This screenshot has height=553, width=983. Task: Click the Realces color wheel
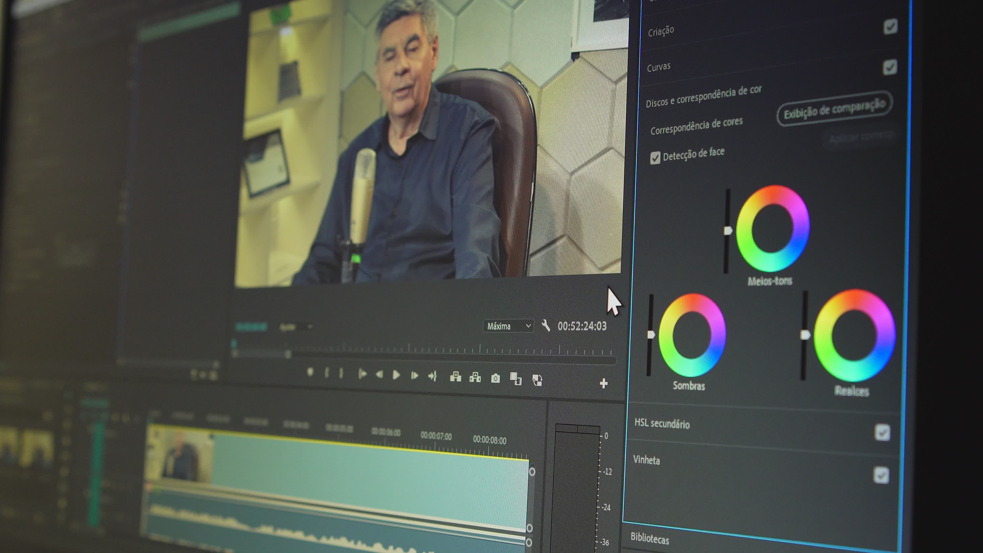coord(855,335)
